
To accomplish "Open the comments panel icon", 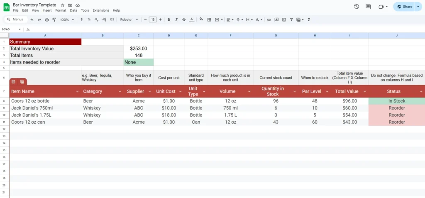I will (368, 7).
